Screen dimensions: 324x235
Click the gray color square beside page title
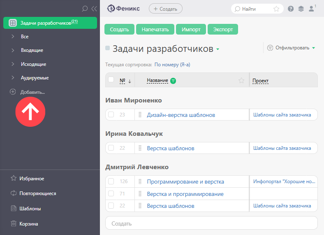(x=107, y=48)
